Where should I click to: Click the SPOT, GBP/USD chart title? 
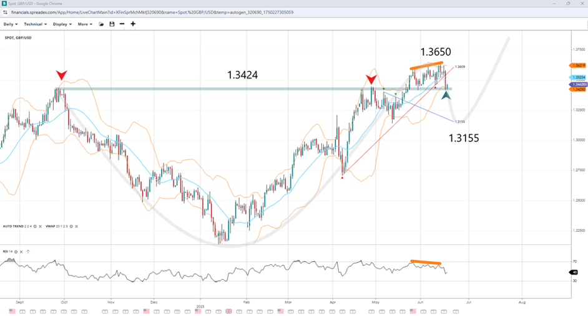18,38
